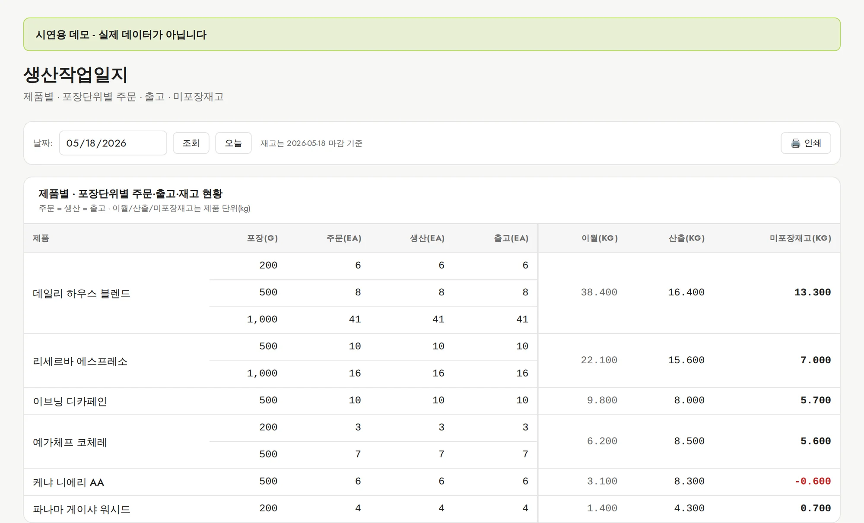Click unpacked stock value 5.600
The height and width of the screenshot is (523, 864).
coord(816,441)
